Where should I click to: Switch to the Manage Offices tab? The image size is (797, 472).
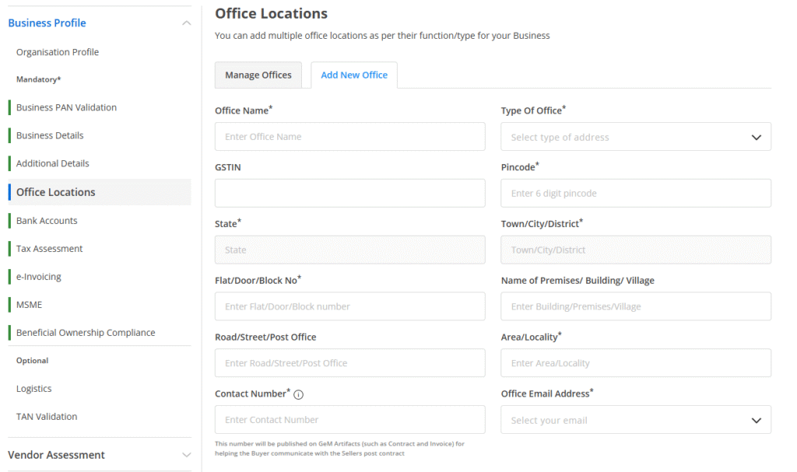coord(258,75)
